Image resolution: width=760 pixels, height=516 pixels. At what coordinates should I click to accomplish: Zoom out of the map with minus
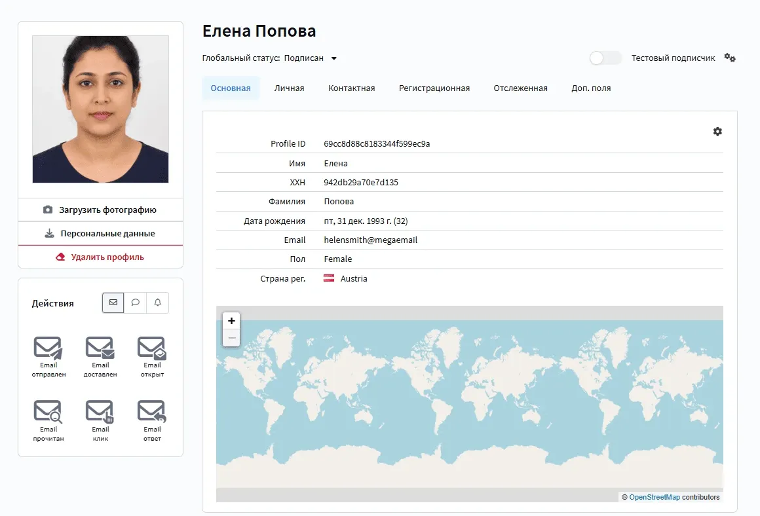point(232,338)
